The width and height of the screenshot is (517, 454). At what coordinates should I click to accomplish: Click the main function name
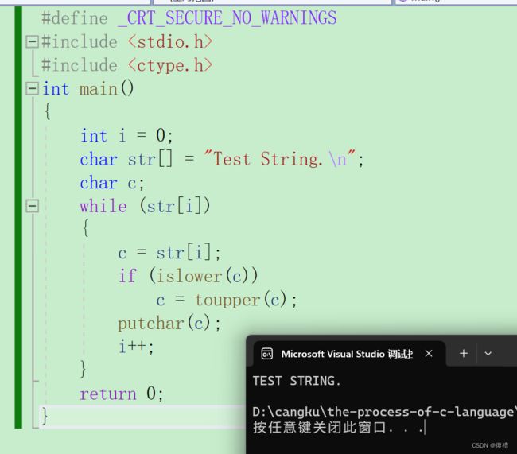[x=99, y=89]
